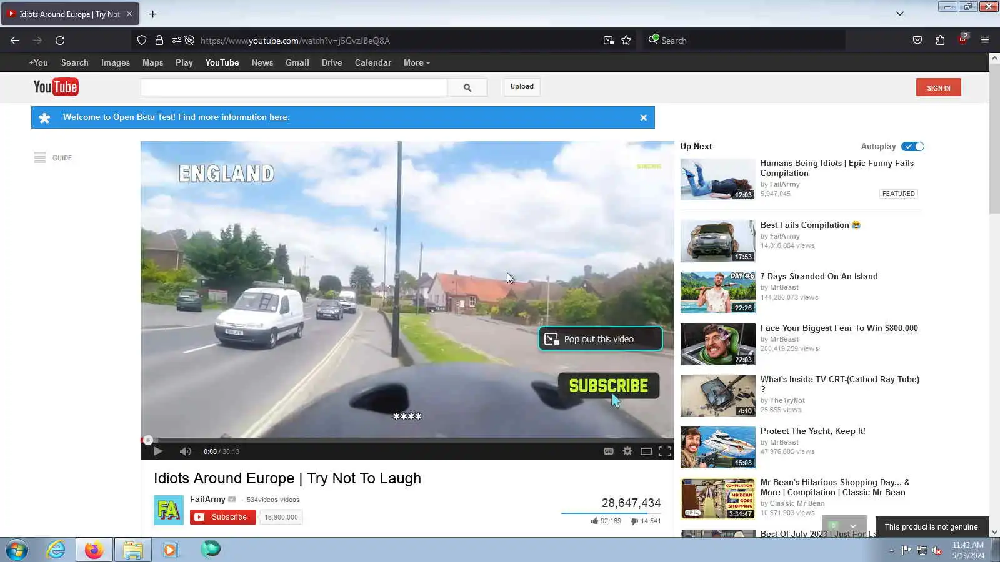
Task: Click the Firefox address bar URL
Action: point(295,41)
